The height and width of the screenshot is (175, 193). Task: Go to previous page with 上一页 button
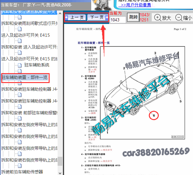tap(75, 17)
